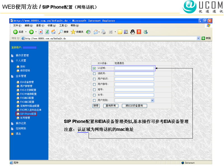Open 操作记录 in sidebar

21,123
